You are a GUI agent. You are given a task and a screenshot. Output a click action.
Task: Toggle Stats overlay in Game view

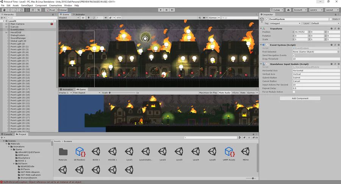click(243, 93)
